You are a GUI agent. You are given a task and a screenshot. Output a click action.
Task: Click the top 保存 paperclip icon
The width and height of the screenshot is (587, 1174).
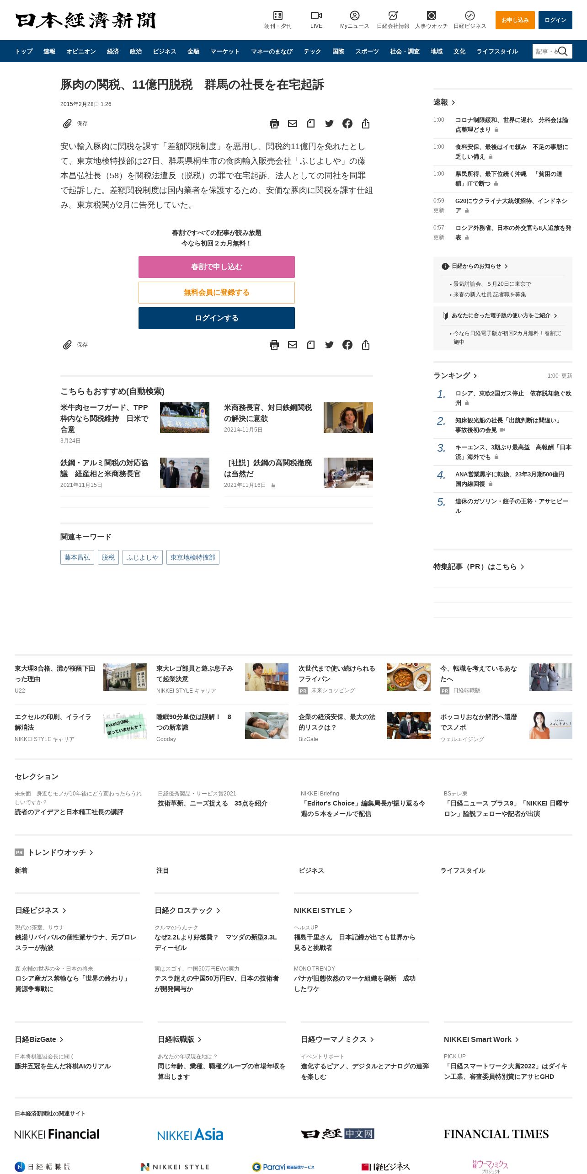coord(67,123)
